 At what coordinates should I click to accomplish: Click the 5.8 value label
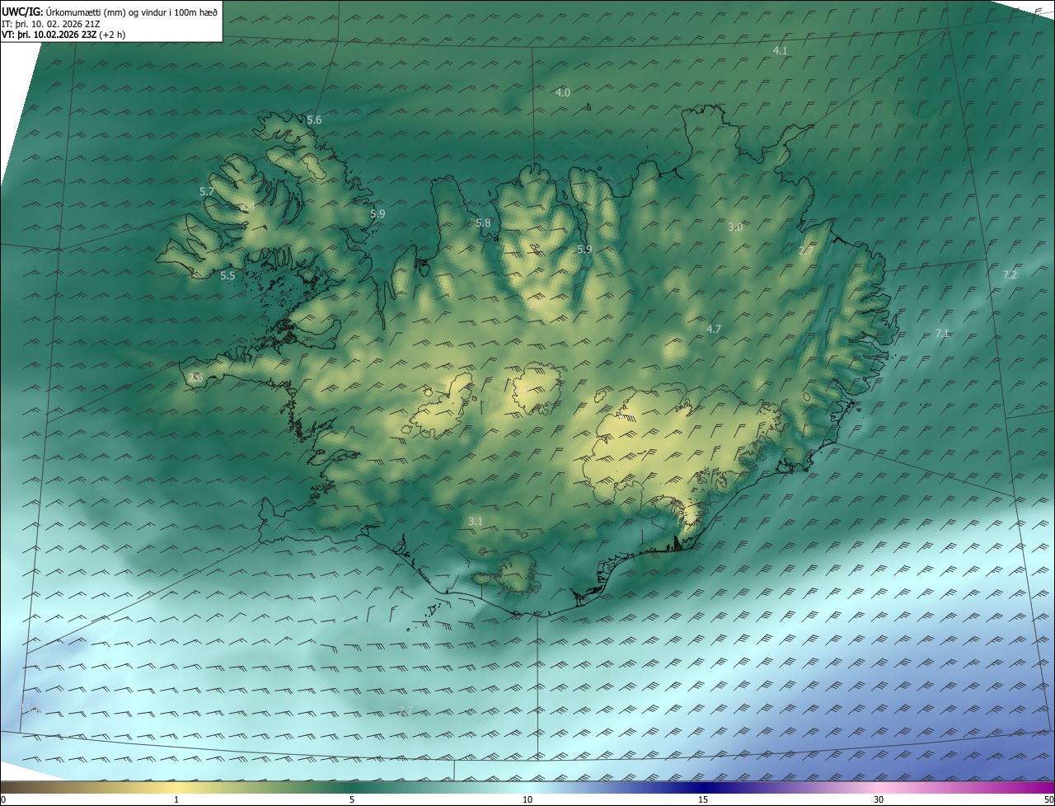[483, 223]
